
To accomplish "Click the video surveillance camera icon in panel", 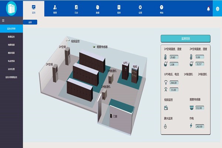I will point(165,108).
